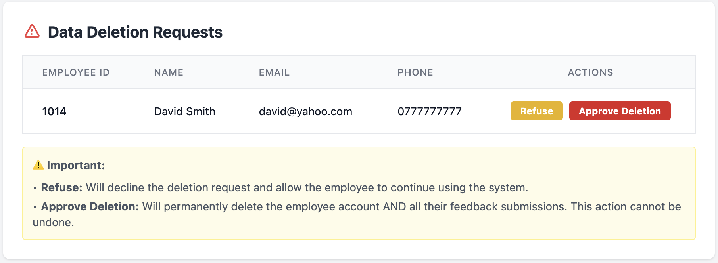Click the red warning triangle beside the heading

click(x=32, y=32)
